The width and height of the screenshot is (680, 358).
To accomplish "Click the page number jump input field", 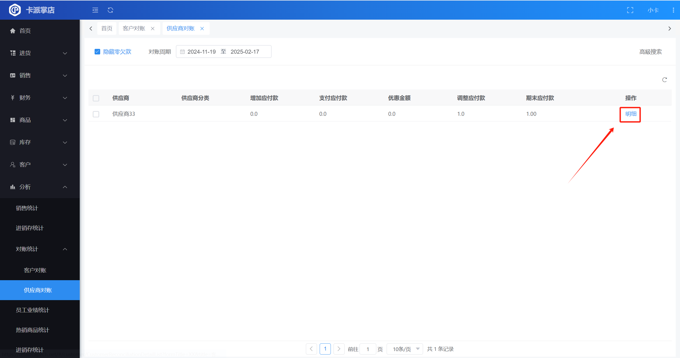I will tap(368, 349).
